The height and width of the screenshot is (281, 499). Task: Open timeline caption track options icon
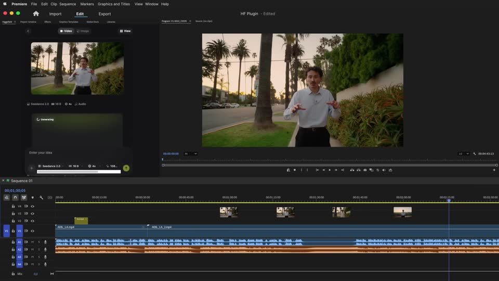tap(50, 198)
